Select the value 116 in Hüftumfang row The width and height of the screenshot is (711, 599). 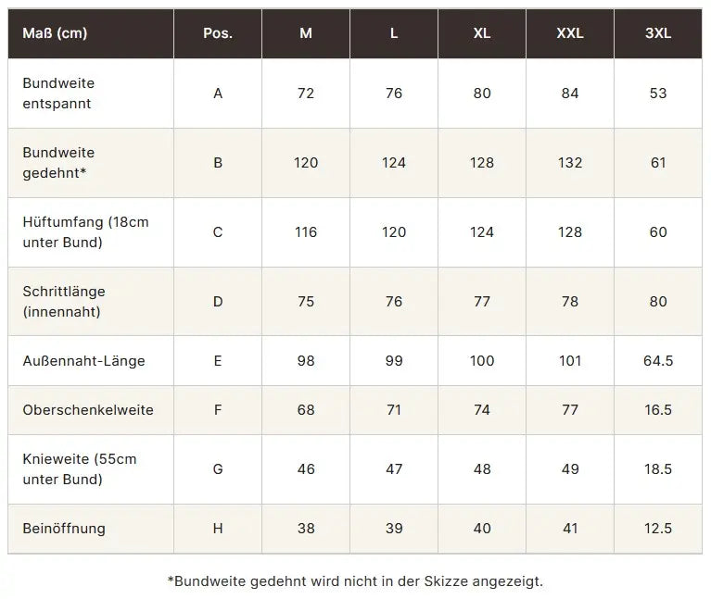tap(306, 231)
